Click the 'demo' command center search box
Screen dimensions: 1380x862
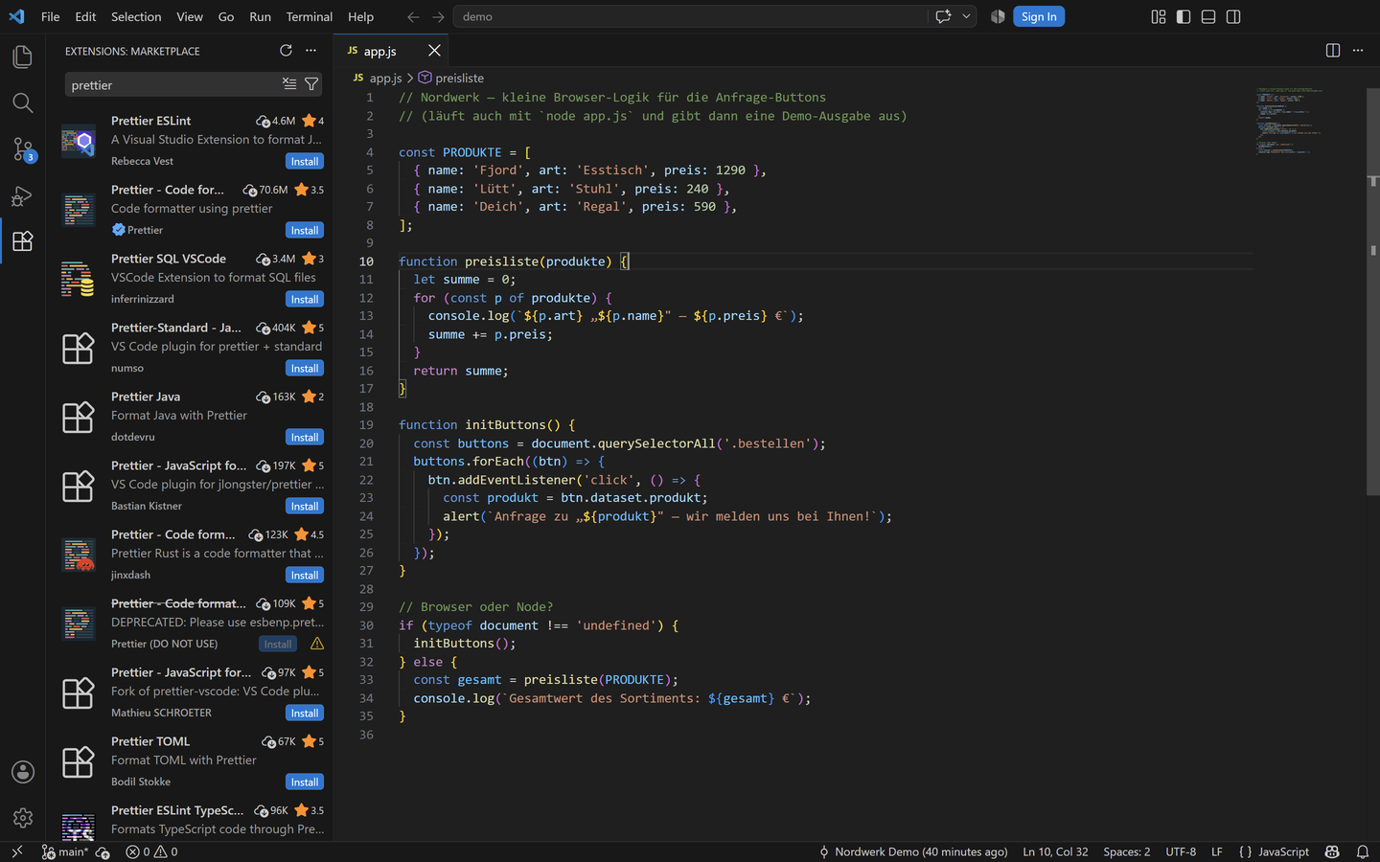tap(690, 16)
